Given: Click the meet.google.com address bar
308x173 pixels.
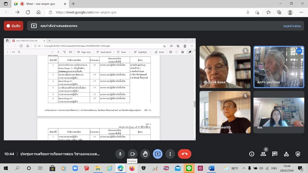Looking at the screenshot, I should (x=147, y=12).
